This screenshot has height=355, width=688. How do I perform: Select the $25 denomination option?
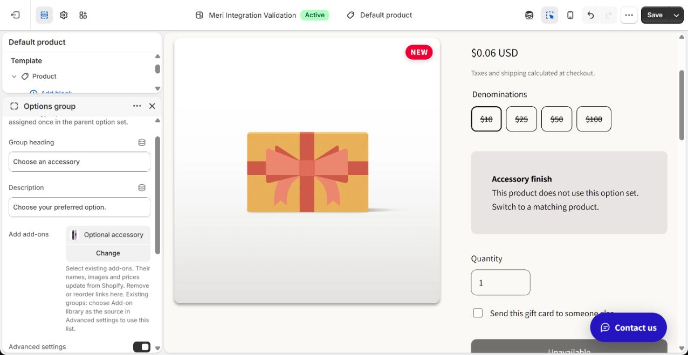tap(521, 119)
